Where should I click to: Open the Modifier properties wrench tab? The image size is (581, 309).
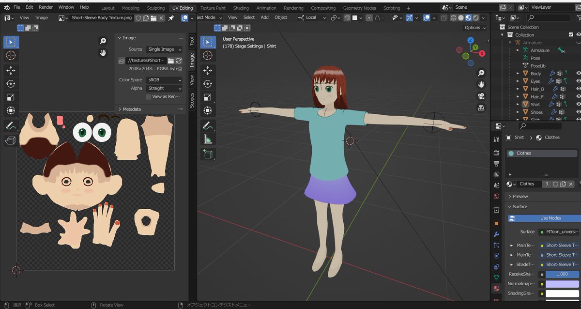(496, 234)
